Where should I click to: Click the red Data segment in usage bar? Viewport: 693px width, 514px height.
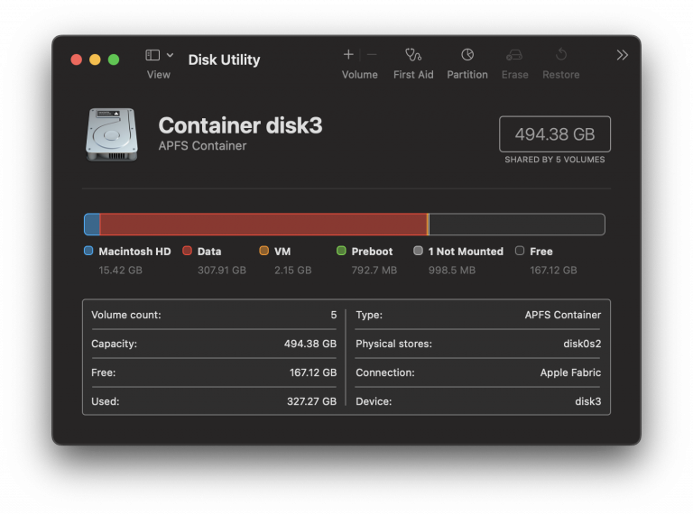[262, 225]
